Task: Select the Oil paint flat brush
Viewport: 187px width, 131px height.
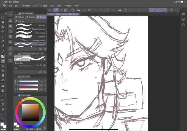Action: point(30,29)
